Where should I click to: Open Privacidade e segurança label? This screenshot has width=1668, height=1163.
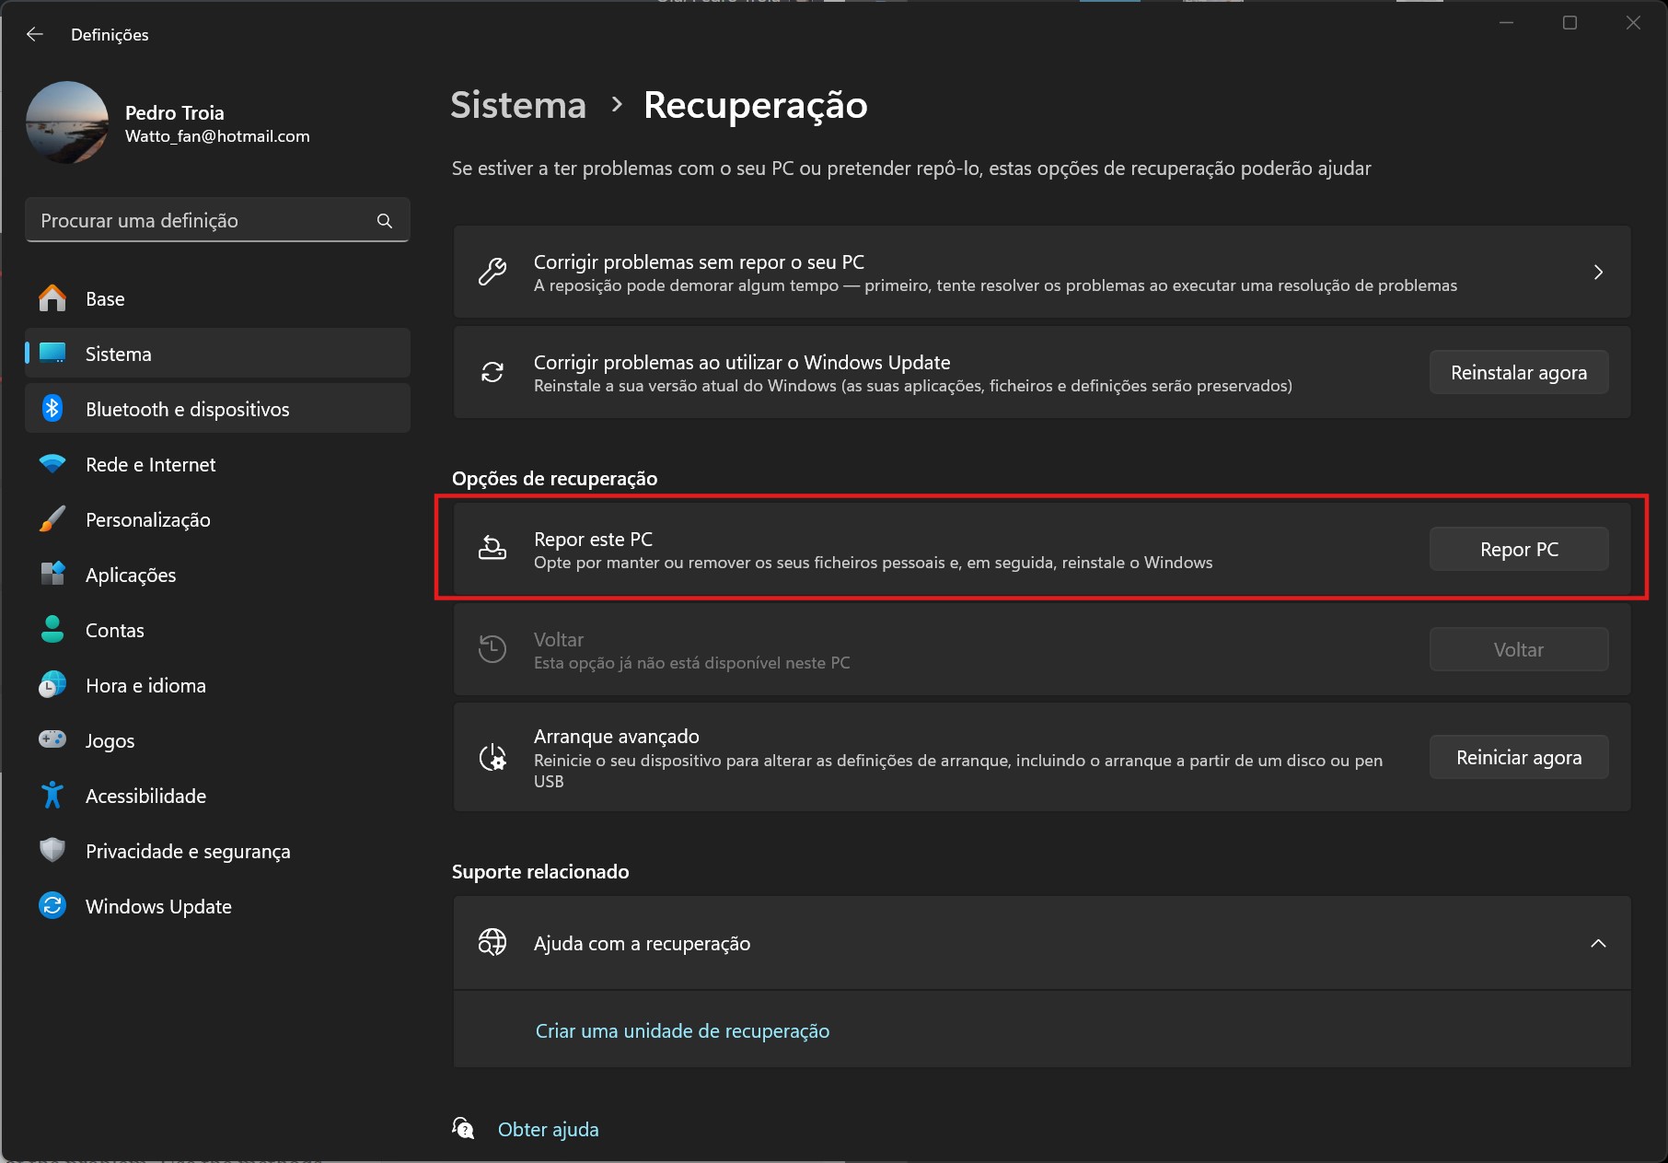pyautogui.click(x=188, y=852)
